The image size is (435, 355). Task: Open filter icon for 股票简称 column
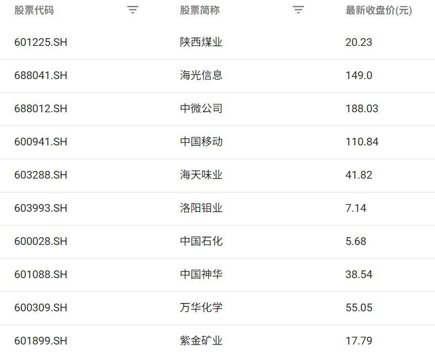[298, 10]
